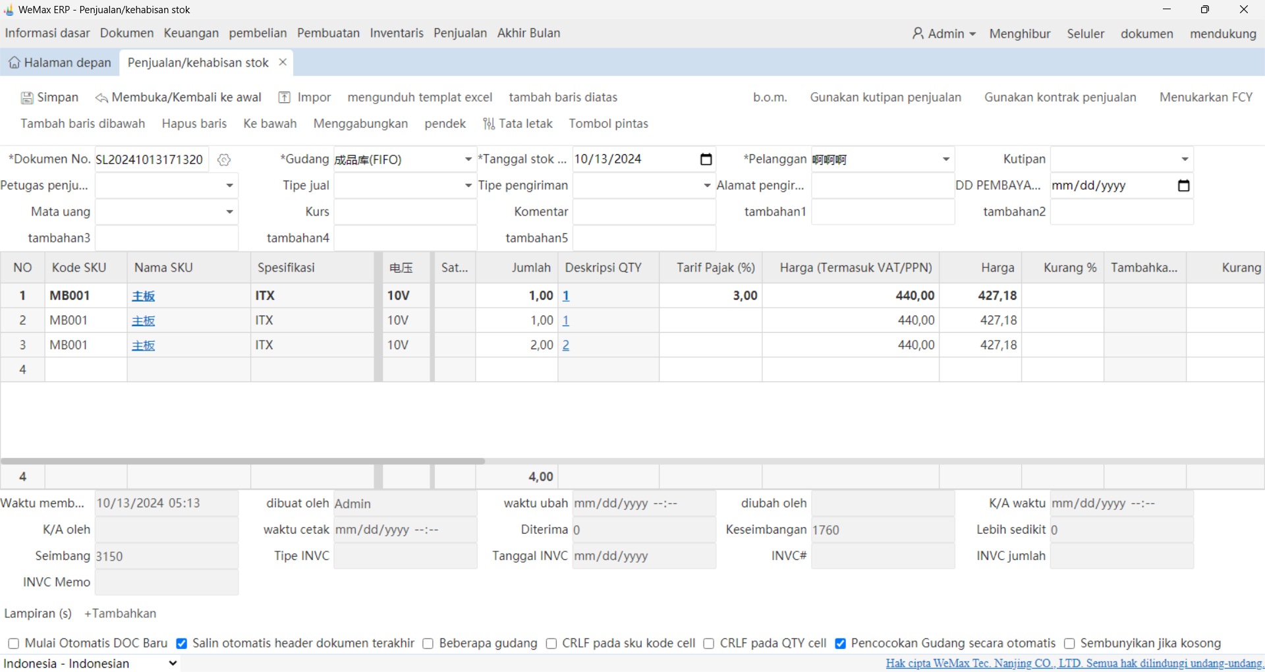Viewport: 1265px width, 672px height.
Task: Open the Keuangan menu
Action: 191,33
